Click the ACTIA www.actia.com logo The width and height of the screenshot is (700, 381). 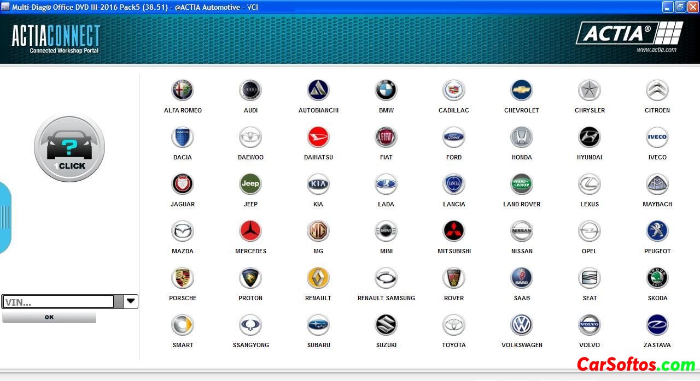[x=629, y=36]
